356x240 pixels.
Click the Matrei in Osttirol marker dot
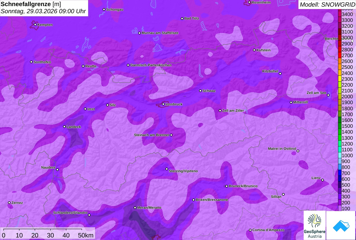298,151
